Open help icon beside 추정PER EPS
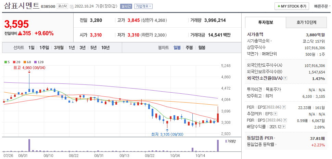 click(275, 114)
